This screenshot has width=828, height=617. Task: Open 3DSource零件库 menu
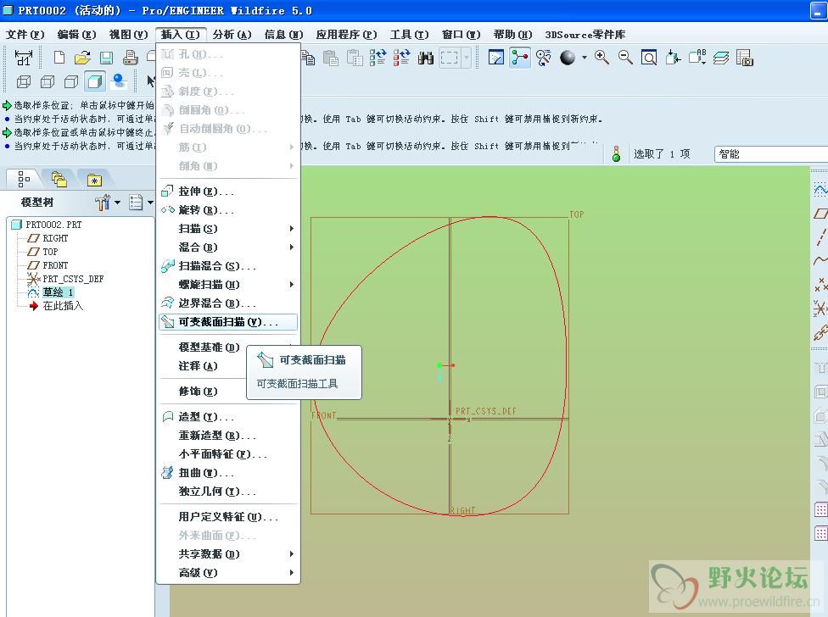click(x=585, y=34)
